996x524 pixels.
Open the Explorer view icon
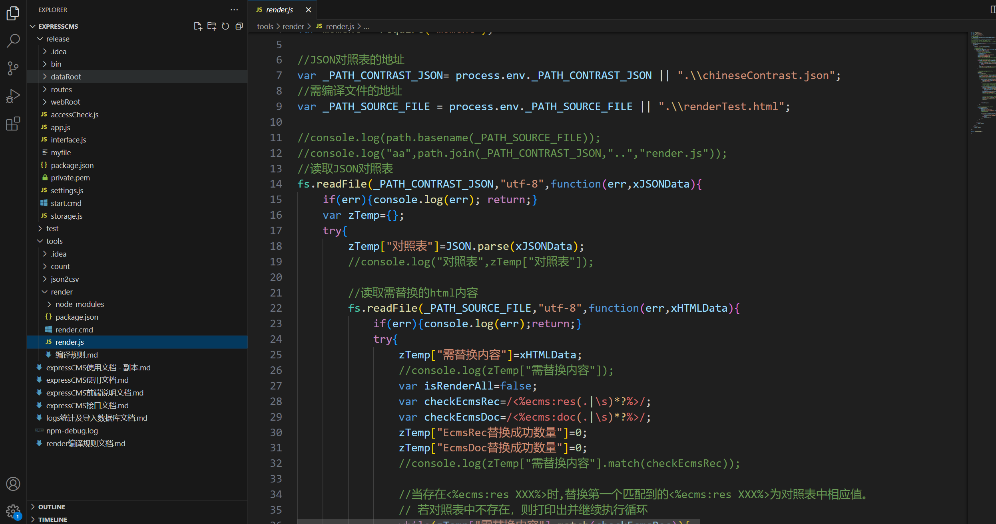[x=13, y=13]
